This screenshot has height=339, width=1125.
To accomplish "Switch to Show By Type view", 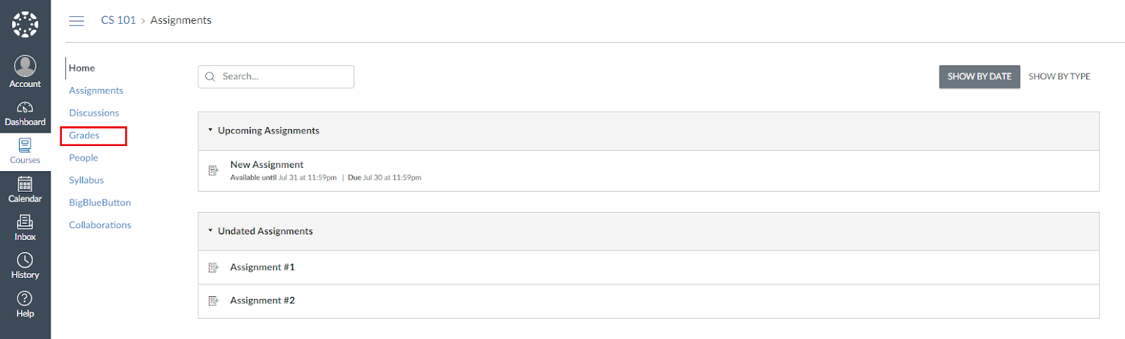I will 1060,77.
